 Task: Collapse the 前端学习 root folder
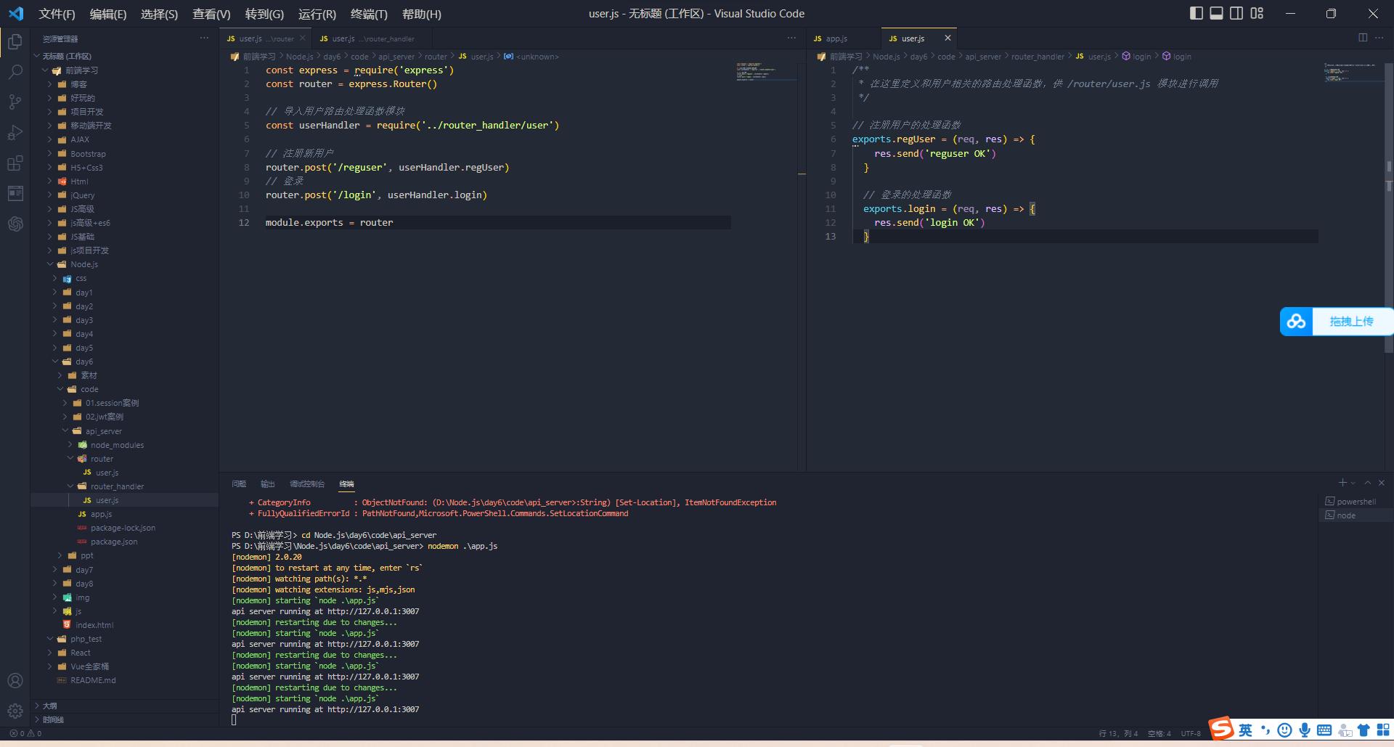pyautogui.click(x=45, y=70)
